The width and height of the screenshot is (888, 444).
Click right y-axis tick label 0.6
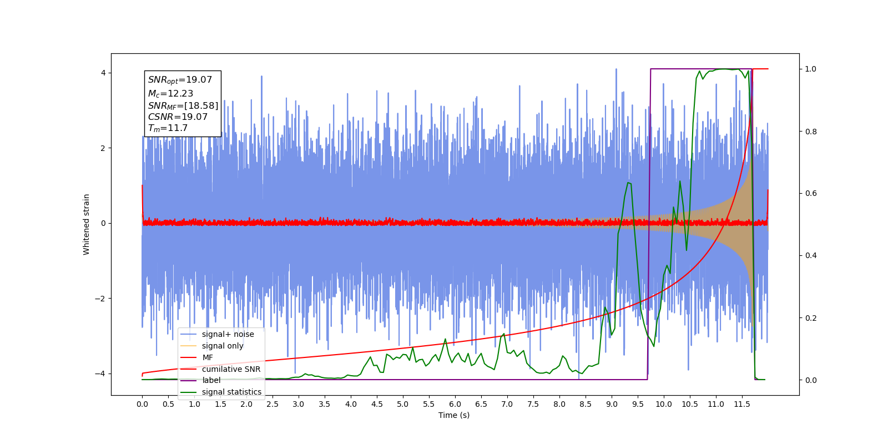point(811,194)
